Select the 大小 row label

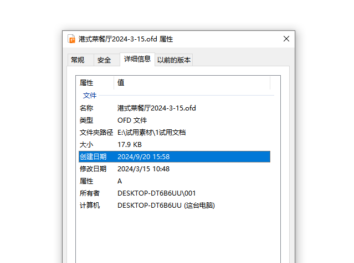pos(86,145)
